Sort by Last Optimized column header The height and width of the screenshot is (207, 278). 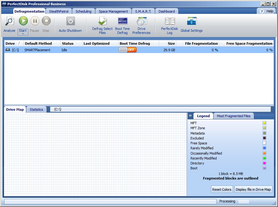[x=100, y=43]
